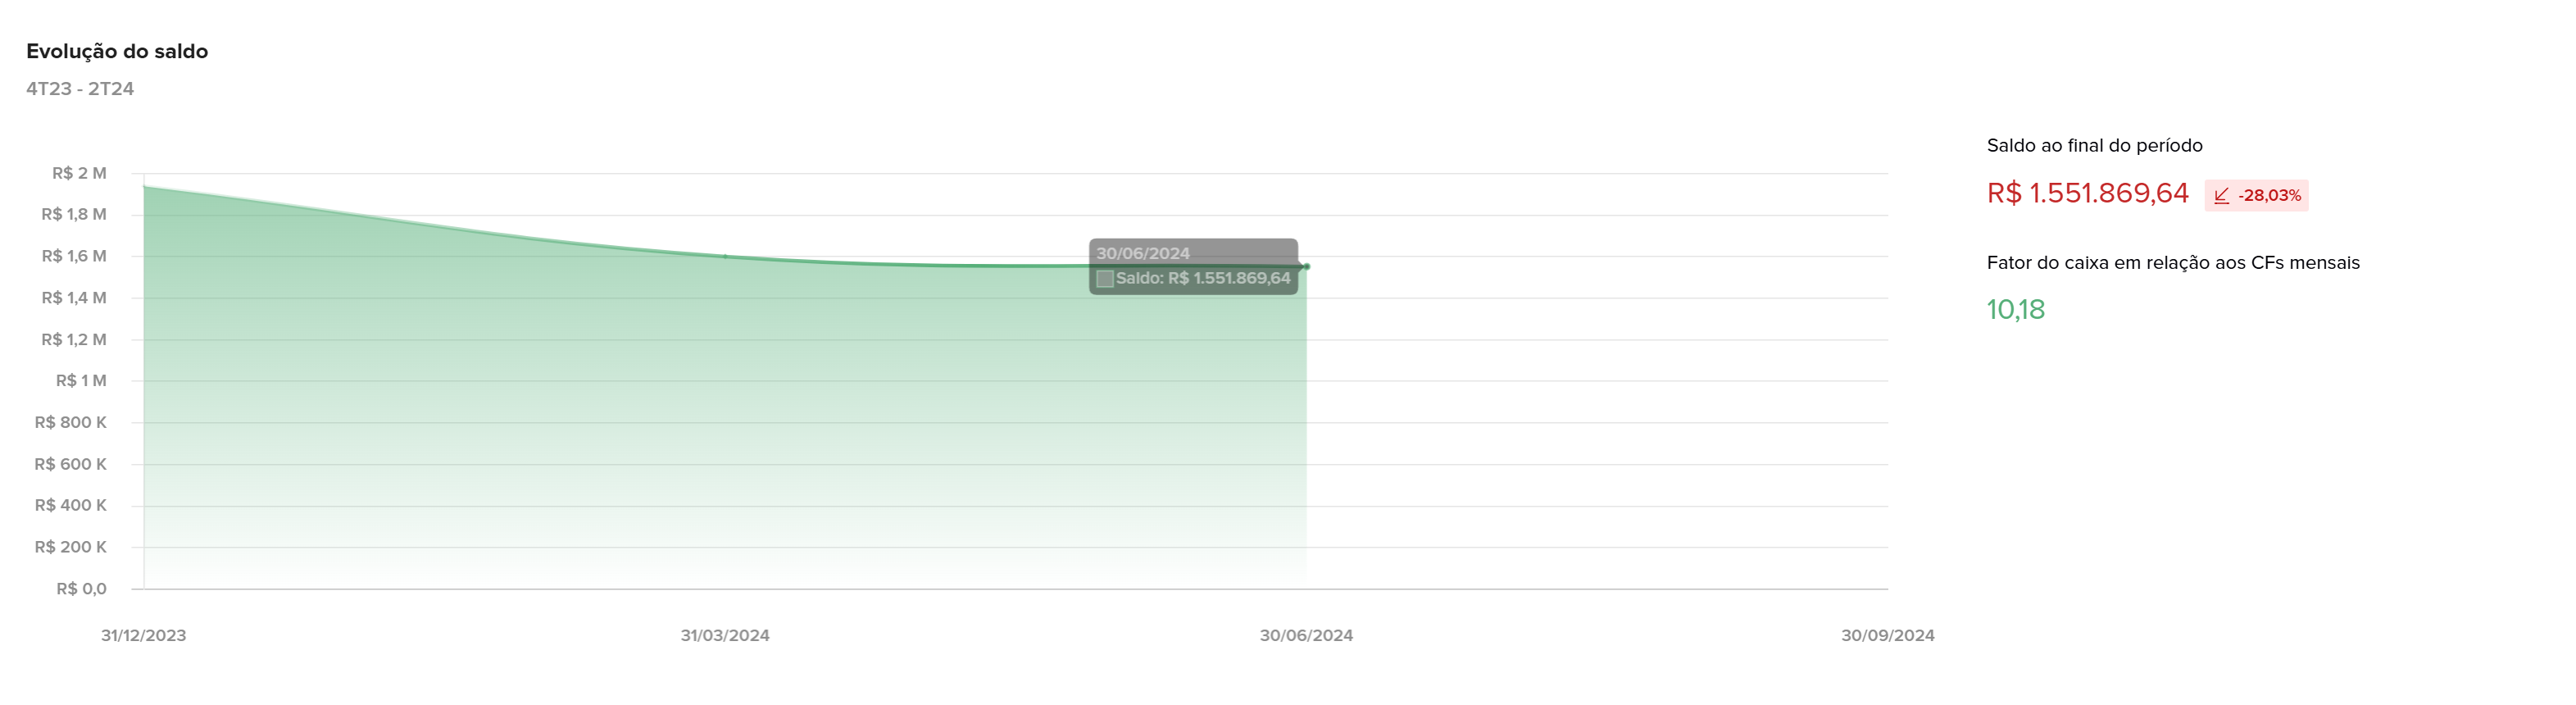Viewport: 2576px width, 705px height.
Task: Select the 30/06/2024 x-axis date label
Action: (1306, 636)
